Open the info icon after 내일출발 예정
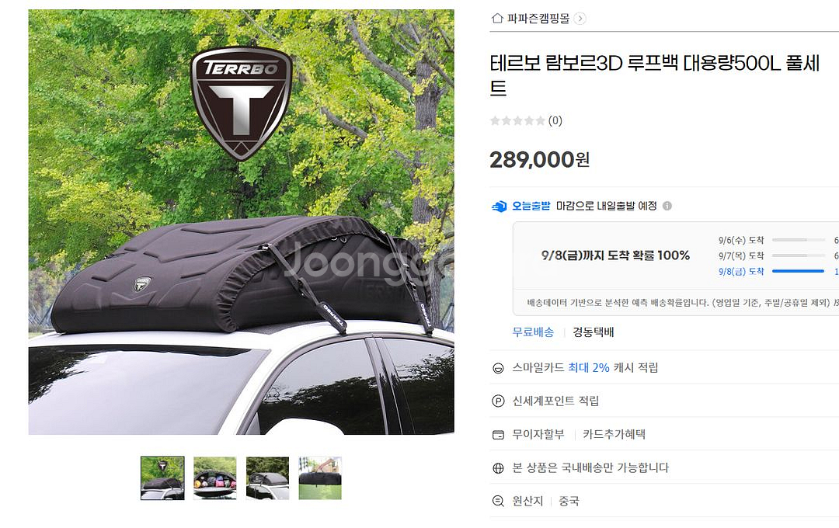The height and width of the screenshot is (528, 839). (667, 206)
